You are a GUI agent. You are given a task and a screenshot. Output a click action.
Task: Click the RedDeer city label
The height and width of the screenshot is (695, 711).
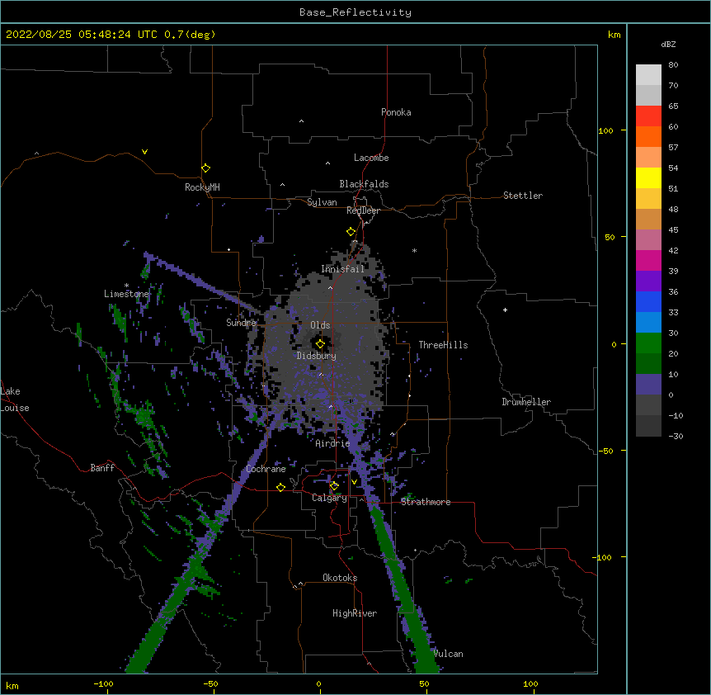click(363, 210)
